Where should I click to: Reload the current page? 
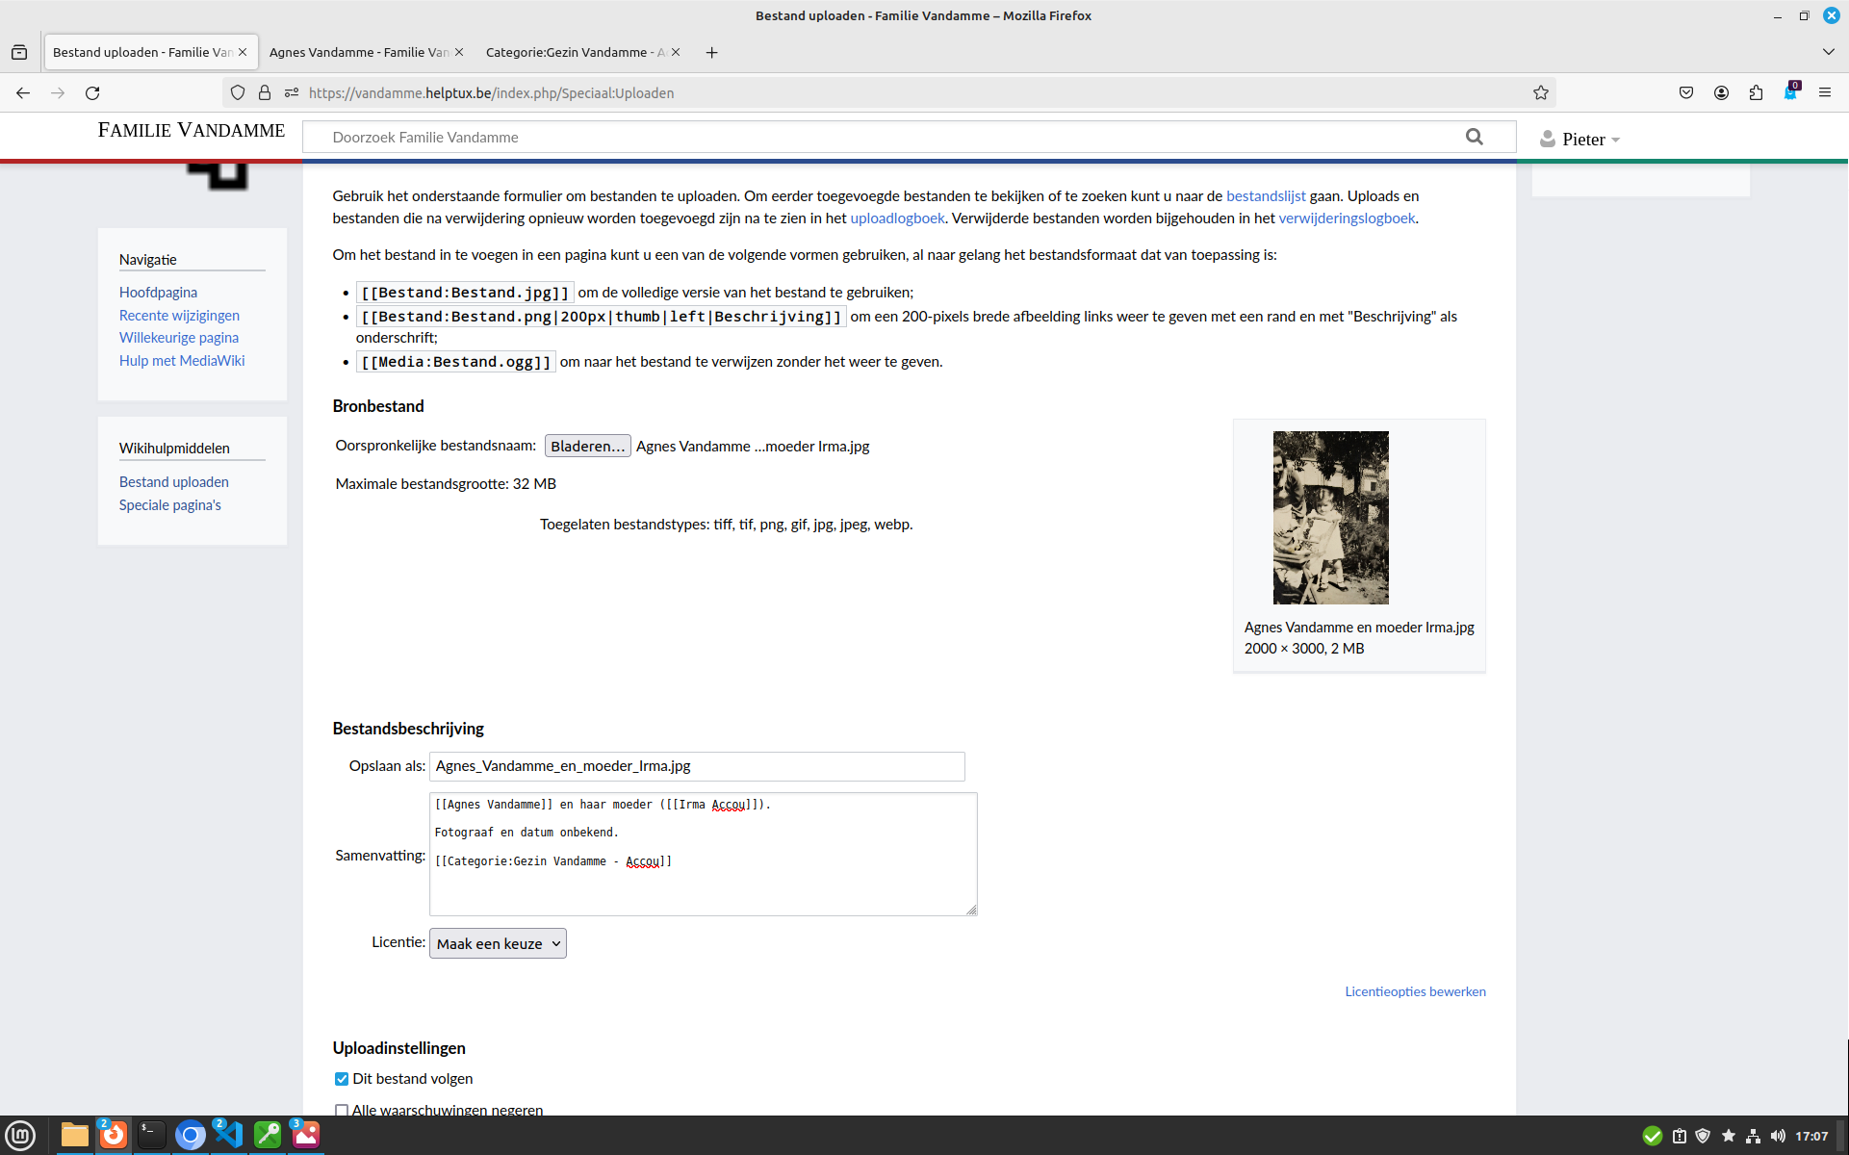(92, 92)
